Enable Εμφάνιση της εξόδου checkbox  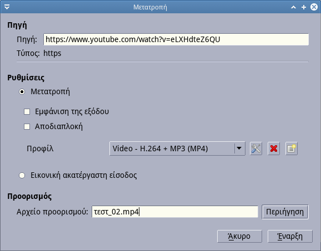(x=27, y=112)
